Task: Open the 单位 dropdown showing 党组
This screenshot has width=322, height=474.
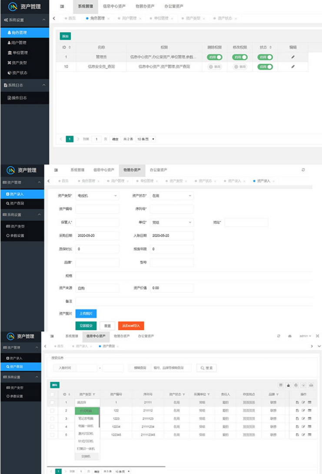Action: (171, 222)
